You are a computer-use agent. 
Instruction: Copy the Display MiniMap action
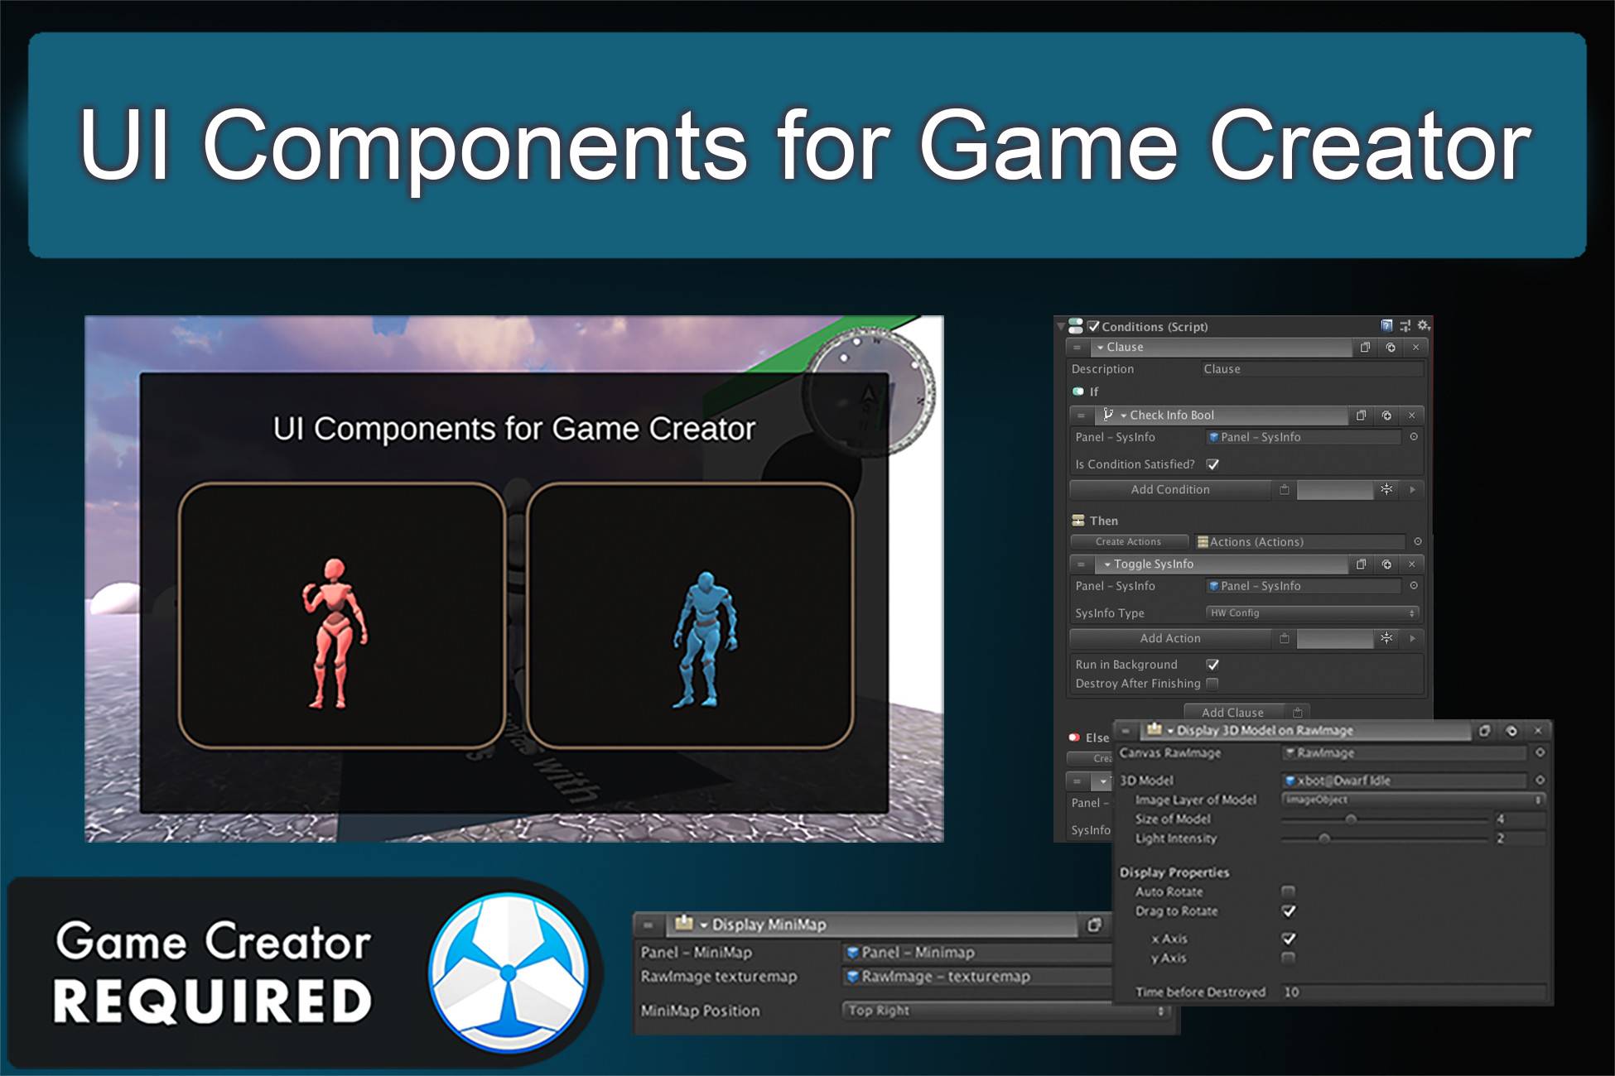1094,925
